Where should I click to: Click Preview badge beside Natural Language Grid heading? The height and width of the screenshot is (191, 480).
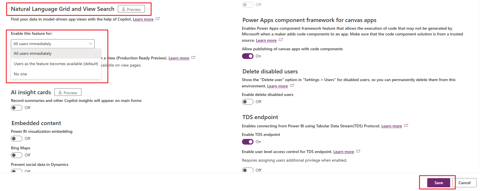point(131,9)
